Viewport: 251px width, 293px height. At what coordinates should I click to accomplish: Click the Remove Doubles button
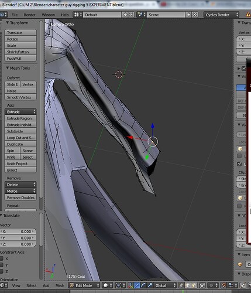tap(20, 197)
